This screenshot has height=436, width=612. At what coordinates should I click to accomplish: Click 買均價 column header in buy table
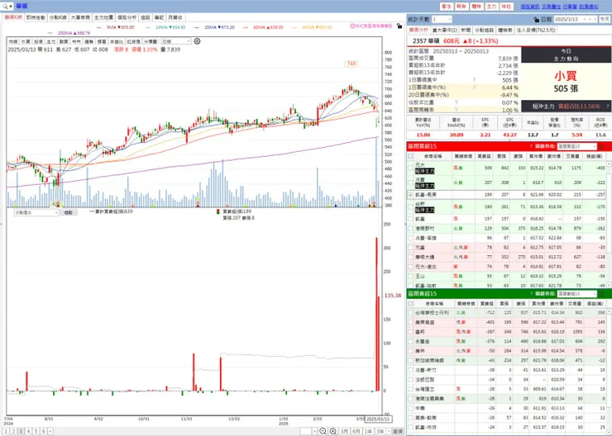tap(536, 156)
